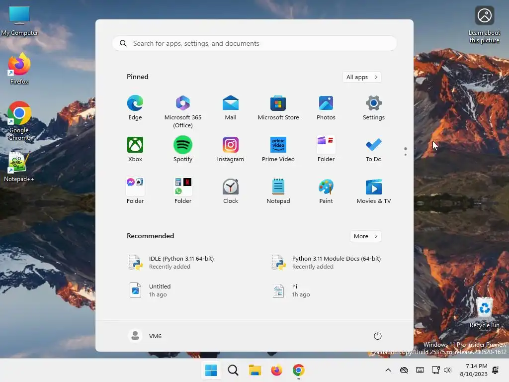Launch Microsoft 365 (Office)

tap(183, 111)
